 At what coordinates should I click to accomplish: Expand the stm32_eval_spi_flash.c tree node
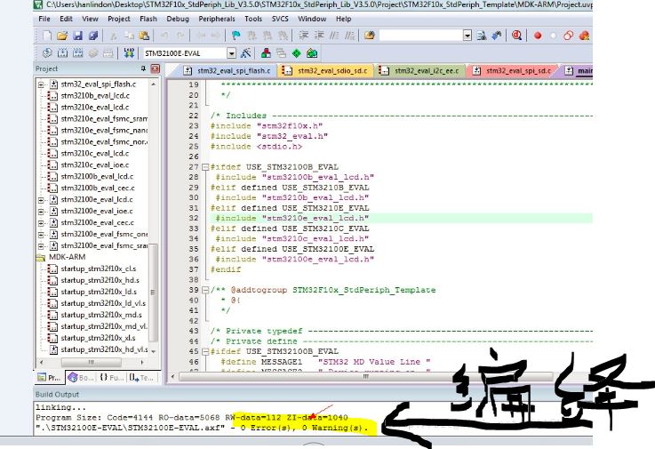[41, 84]
